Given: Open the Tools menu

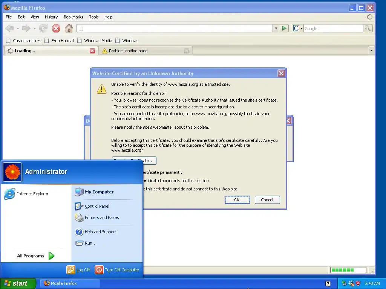Looking at the screenshot, I should [x=94, y=17].
